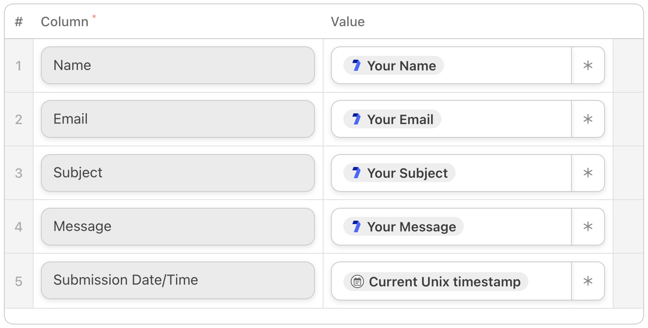Click the Subject column field
The width and height of the screenshot is (648, 328).
pos(178,173)
